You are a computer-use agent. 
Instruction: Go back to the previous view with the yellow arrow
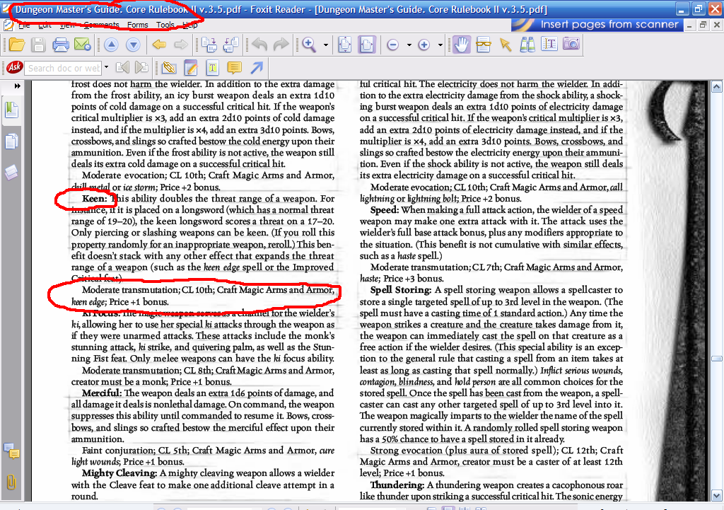tap(159, 45)
